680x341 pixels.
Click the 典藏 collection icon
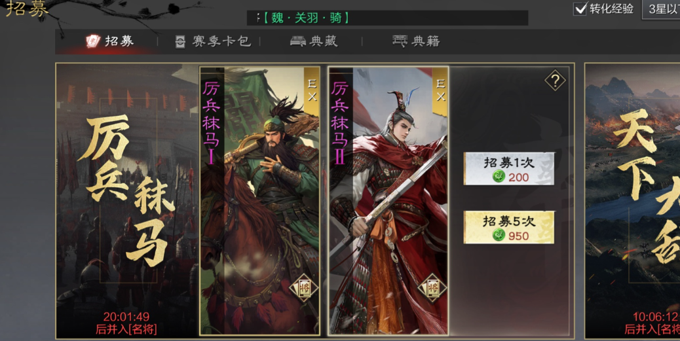[298, 41]
